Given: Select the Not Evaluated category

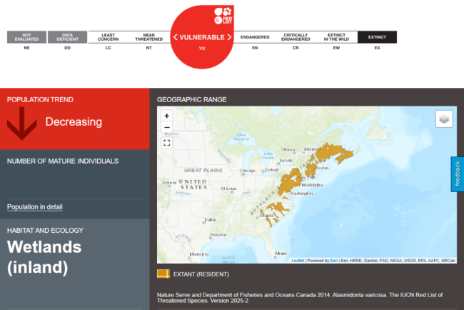Looking at the screenshot, I should [27, 37].
